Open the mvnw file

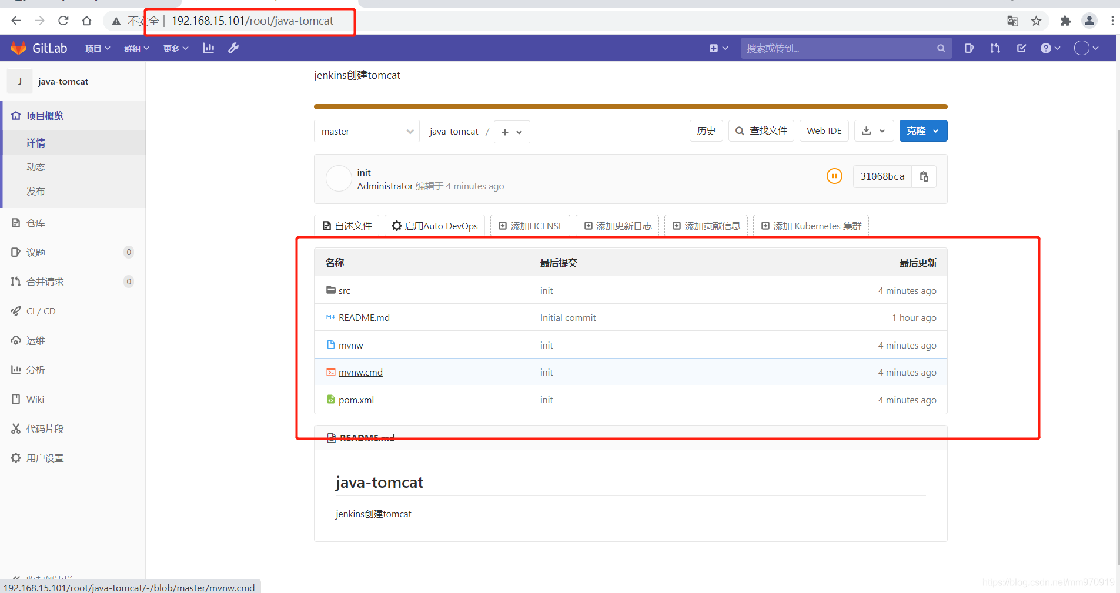coord(350,346)
